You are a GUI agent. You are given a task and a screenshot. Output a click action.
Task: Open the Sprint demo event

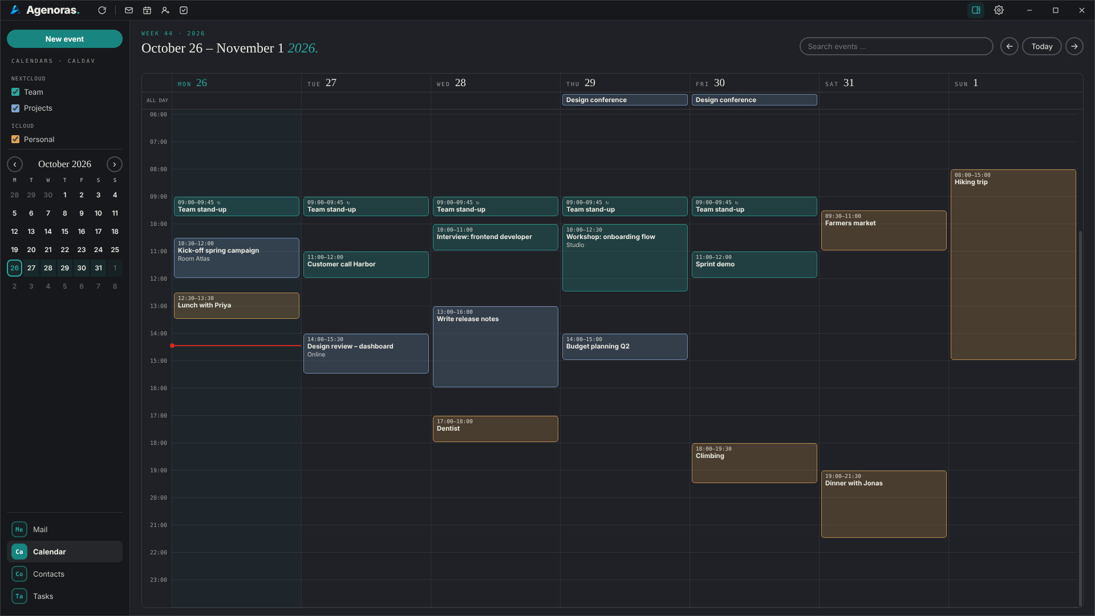click(x=754, y=265)
